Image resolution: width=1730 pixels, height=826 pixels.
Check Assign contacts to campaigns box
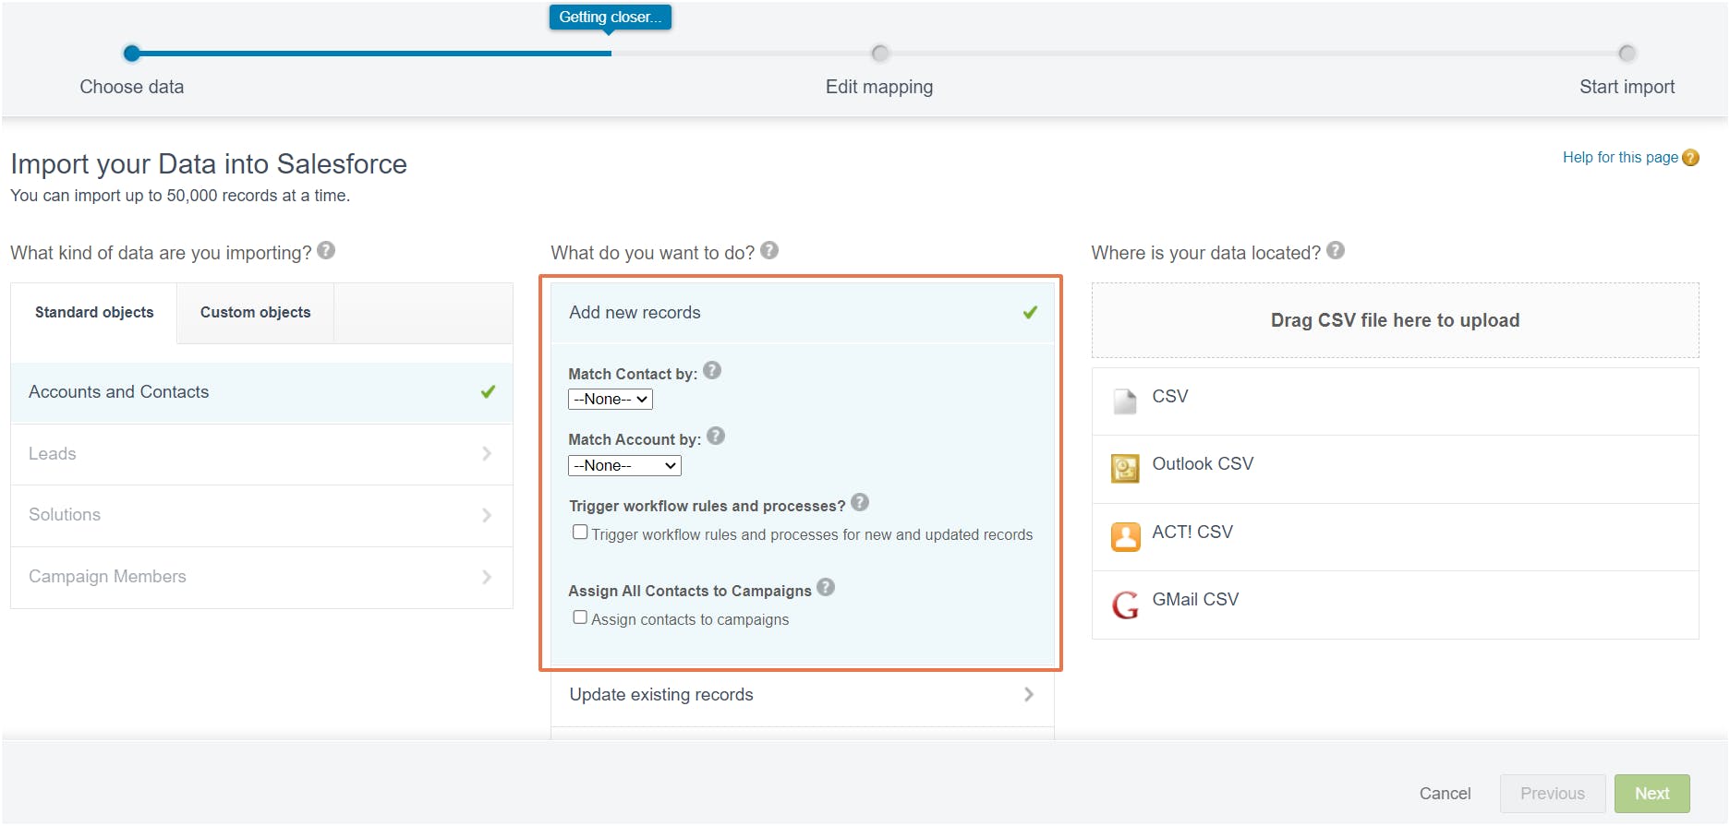580,617
